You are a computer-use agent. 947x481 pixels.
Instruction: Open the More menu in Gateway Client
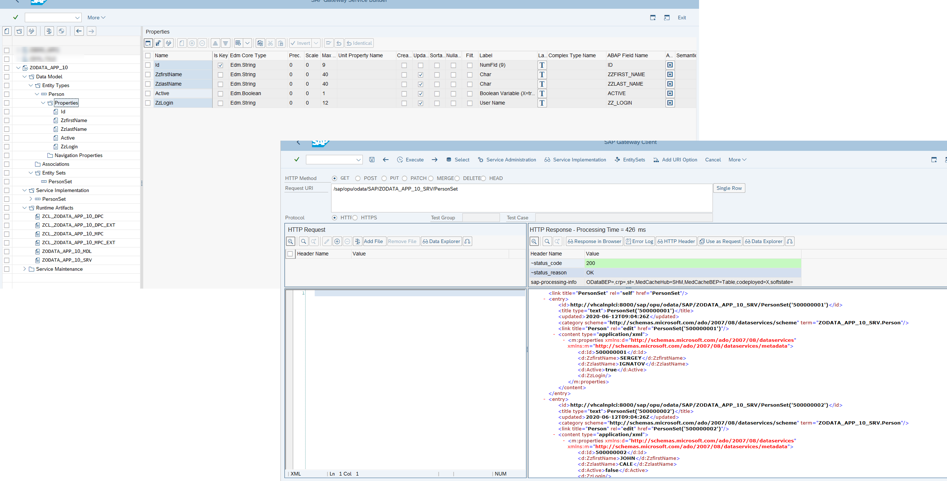(x=737, y=160)
